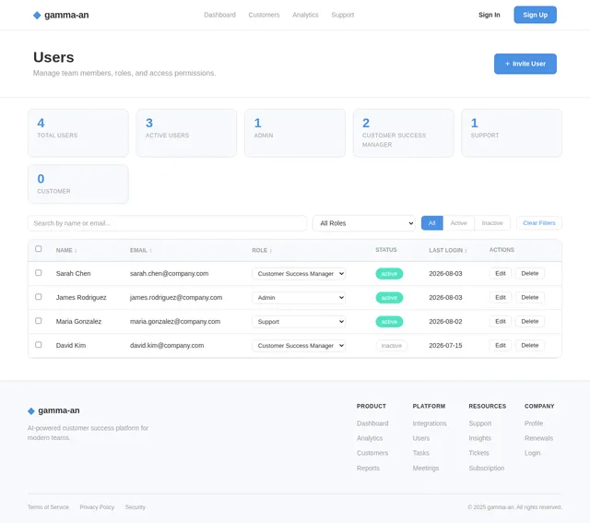The width and height of the screenshot is (590, 523).
Task: Change James Rodriguez's Admin role dropdown
Action: pos(299,298)
